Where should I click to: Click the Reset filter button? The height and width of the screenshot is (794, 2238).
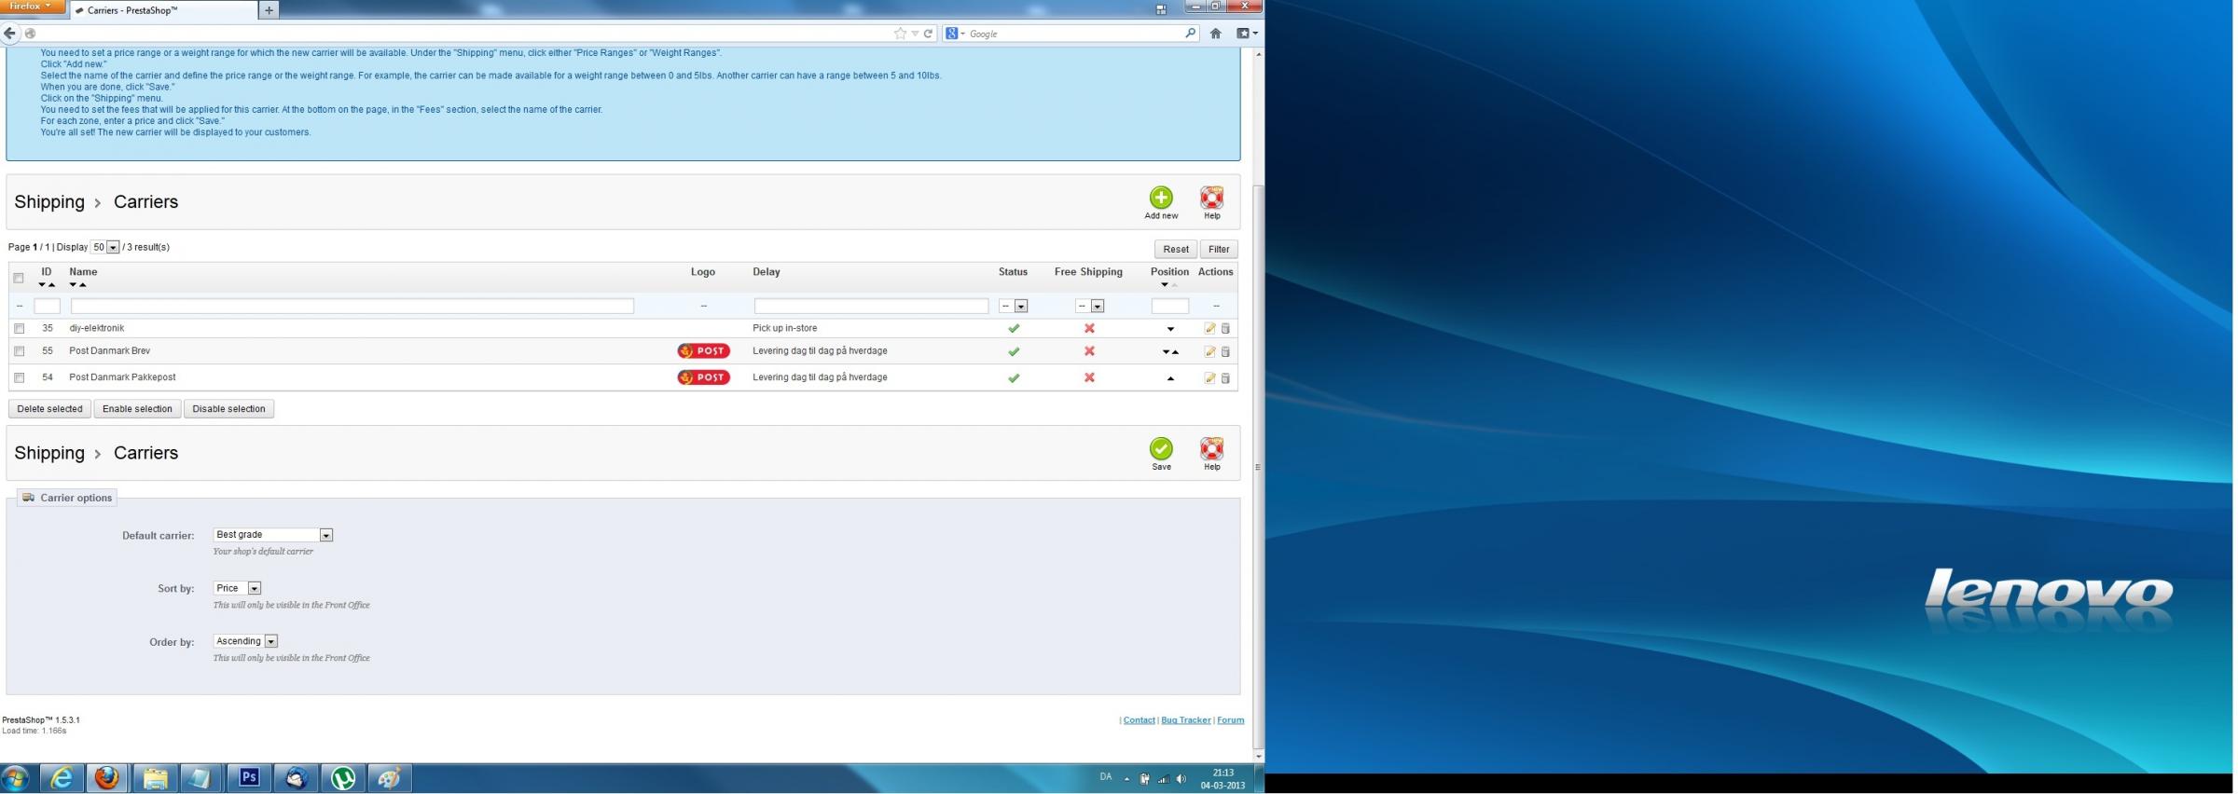tap(1176, 249)
